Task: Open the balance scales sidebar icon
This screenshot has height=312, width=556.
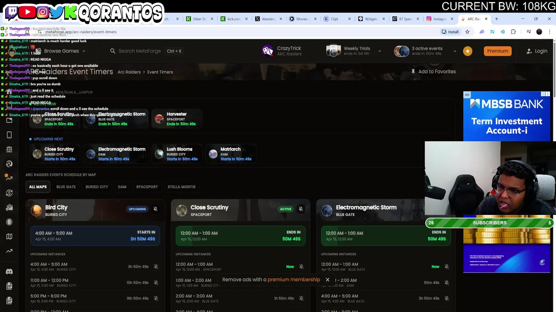Action: pos(9,149)
